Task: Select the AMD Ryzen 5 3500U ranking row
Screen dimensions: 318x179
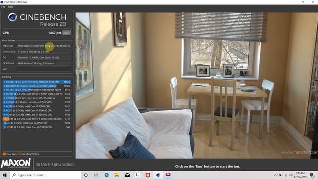Action: (x=37, y=119)
